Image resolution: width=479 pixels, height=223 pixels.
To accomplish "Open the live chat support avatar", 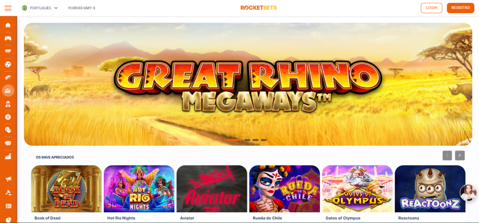I will pos(468,193).
